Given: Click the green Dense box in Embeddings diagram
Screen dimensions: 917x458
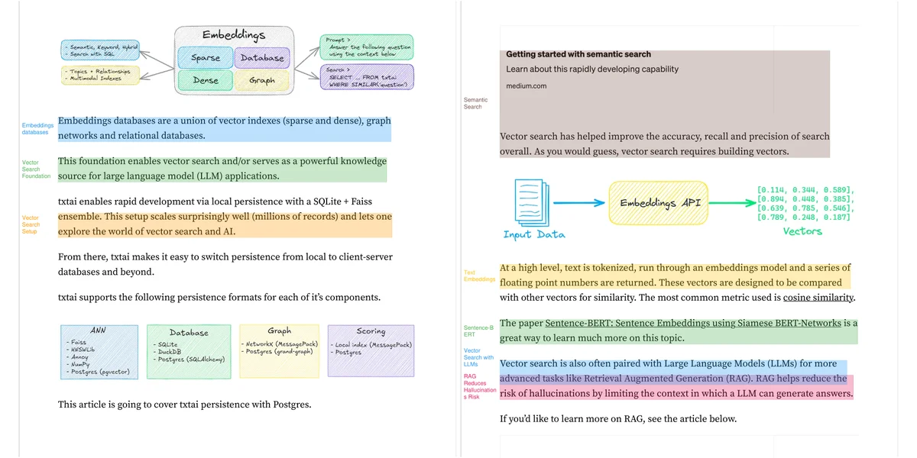Looking at the screenshot, I should point(205,80).
